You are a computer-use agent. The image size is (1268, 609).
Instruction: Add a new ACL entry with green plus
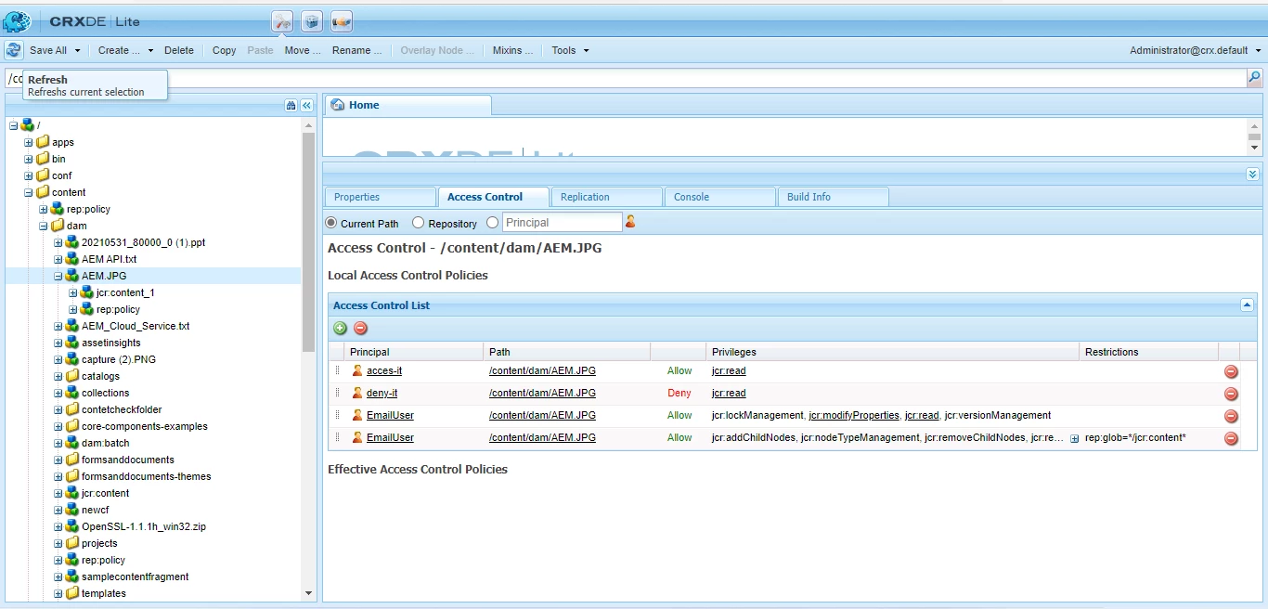click(x=341, y=328)
